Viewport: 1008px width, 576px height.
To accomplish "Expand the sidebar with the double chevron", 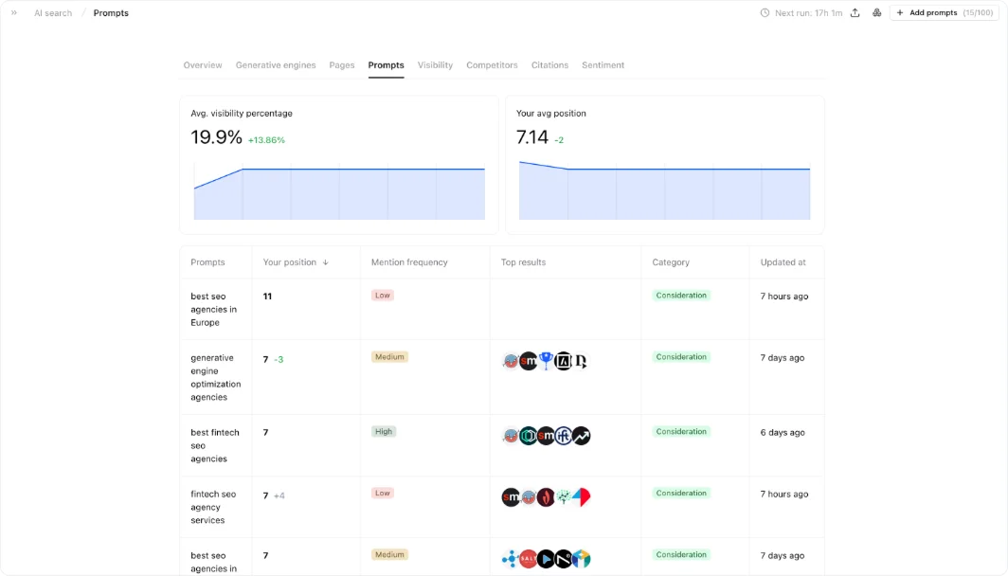I will coord(14,13).
